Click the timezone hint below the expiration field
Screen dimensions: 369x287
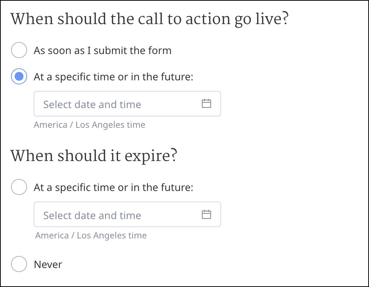pos(91,236)
